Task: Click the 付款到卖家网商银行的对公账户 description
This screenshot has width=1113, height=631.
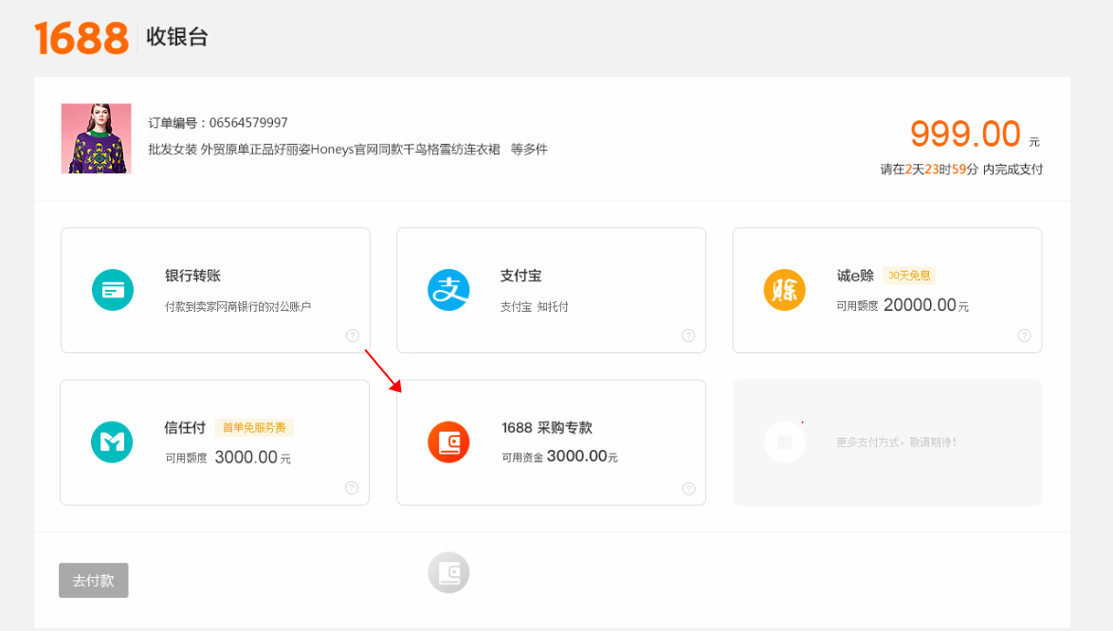Action: click(238, 306)
